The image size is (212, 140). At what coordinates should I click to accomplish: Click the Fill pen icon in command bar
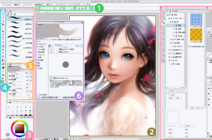coord(61,8)
